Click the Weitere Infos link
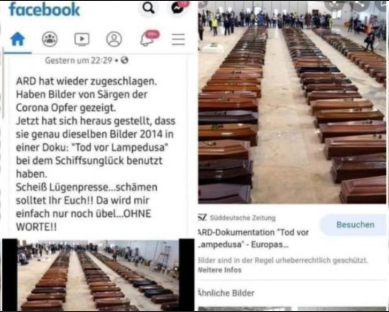Image resolution: width=389 pixels, height=312 pixels. pyautogui.click(x=219, y=270)
